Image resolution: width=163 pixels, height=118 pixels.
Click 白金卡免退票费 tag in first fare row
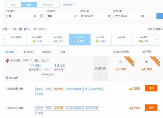[x=74, y=89]
